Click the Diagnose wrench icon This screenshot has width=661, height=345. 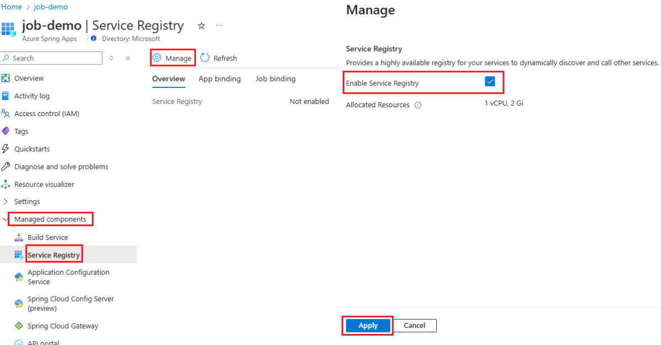6,166
